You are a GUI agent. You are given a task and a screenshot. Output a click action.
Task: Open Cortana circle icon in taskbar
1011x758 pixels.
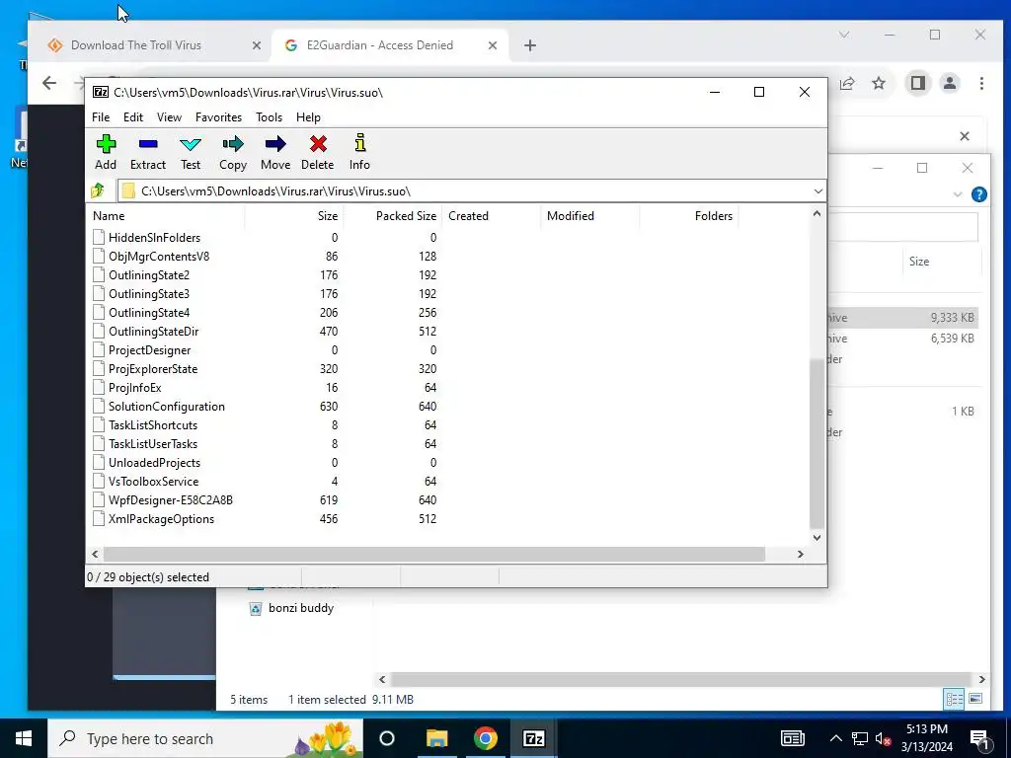point(387,738)
